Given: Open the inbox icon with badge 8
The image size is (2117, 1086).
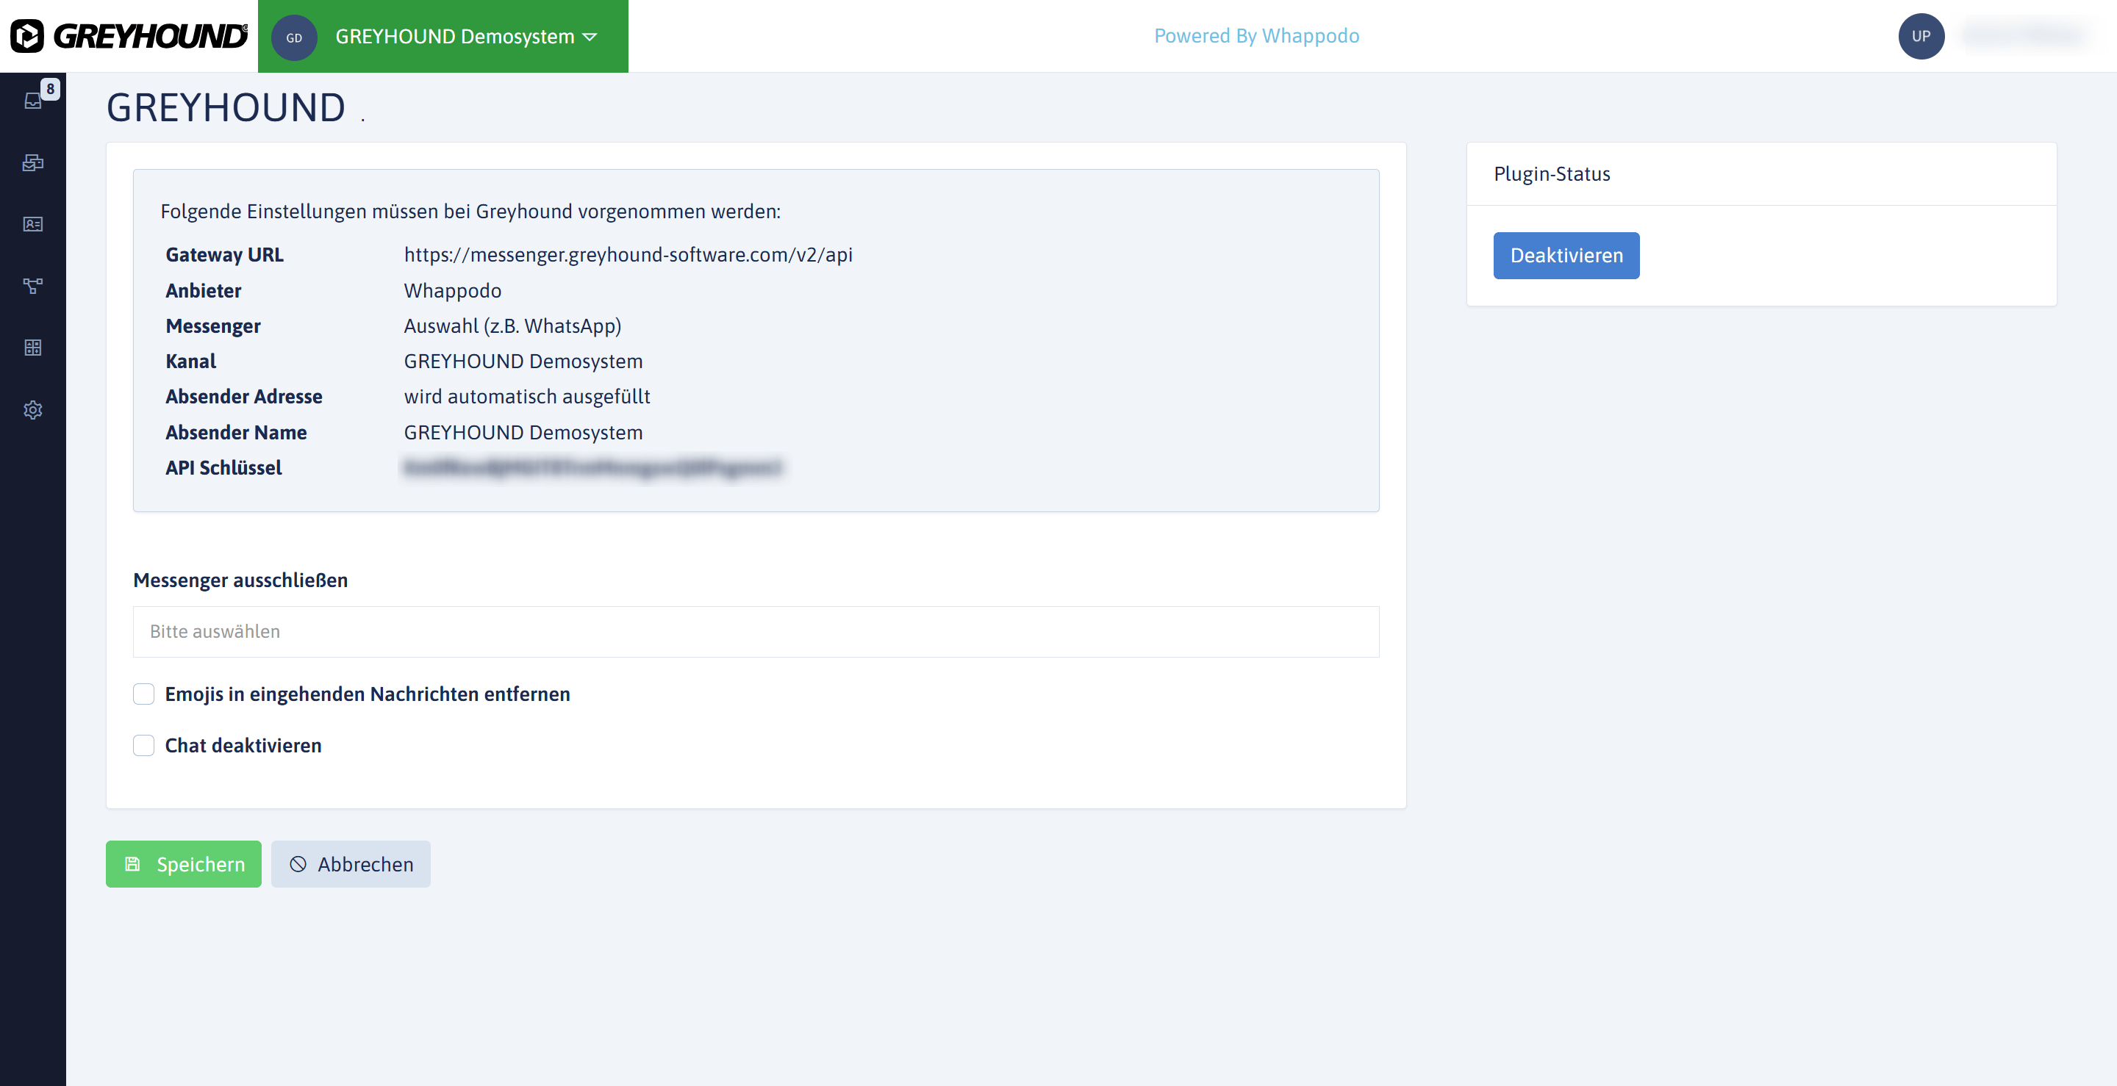Looking at the screenshot, I should point(33,100).
